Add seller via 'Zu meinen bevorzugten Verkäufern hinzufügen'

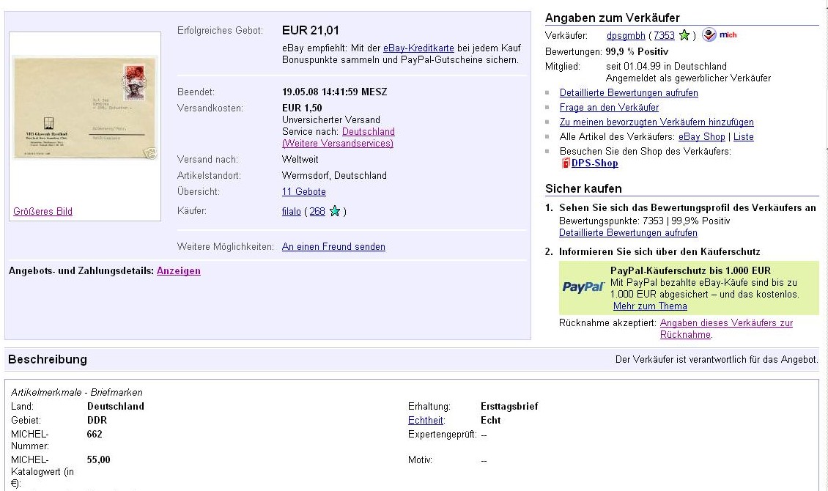(656, 122)
